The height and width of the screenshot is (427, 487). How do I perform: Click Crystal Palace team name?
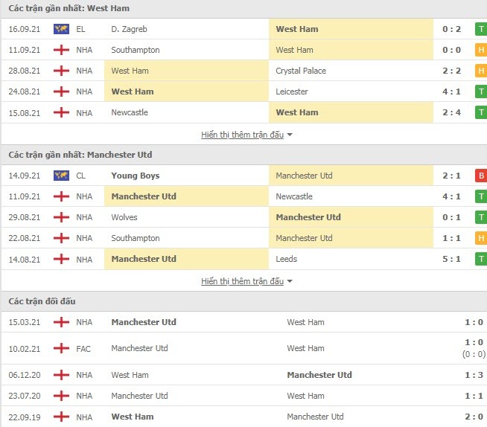pyautogui.click(x=301, y=71)
